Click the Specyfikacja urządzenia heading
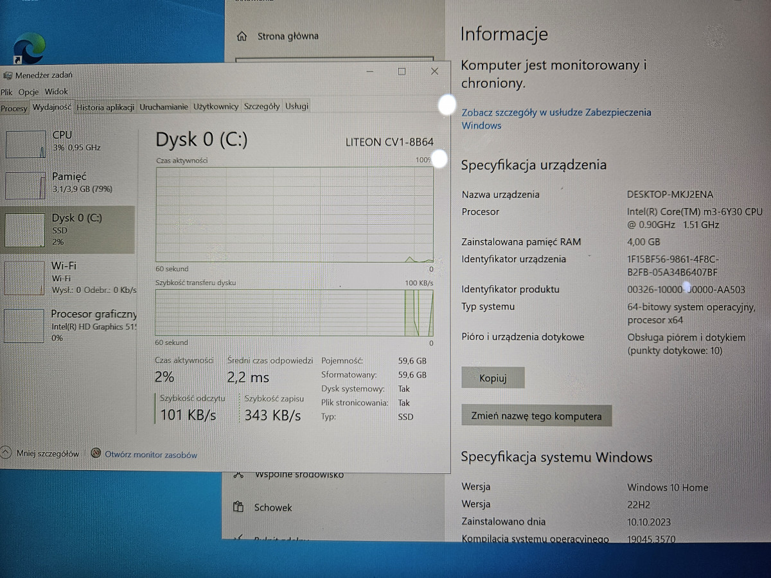 click(534, 165)
